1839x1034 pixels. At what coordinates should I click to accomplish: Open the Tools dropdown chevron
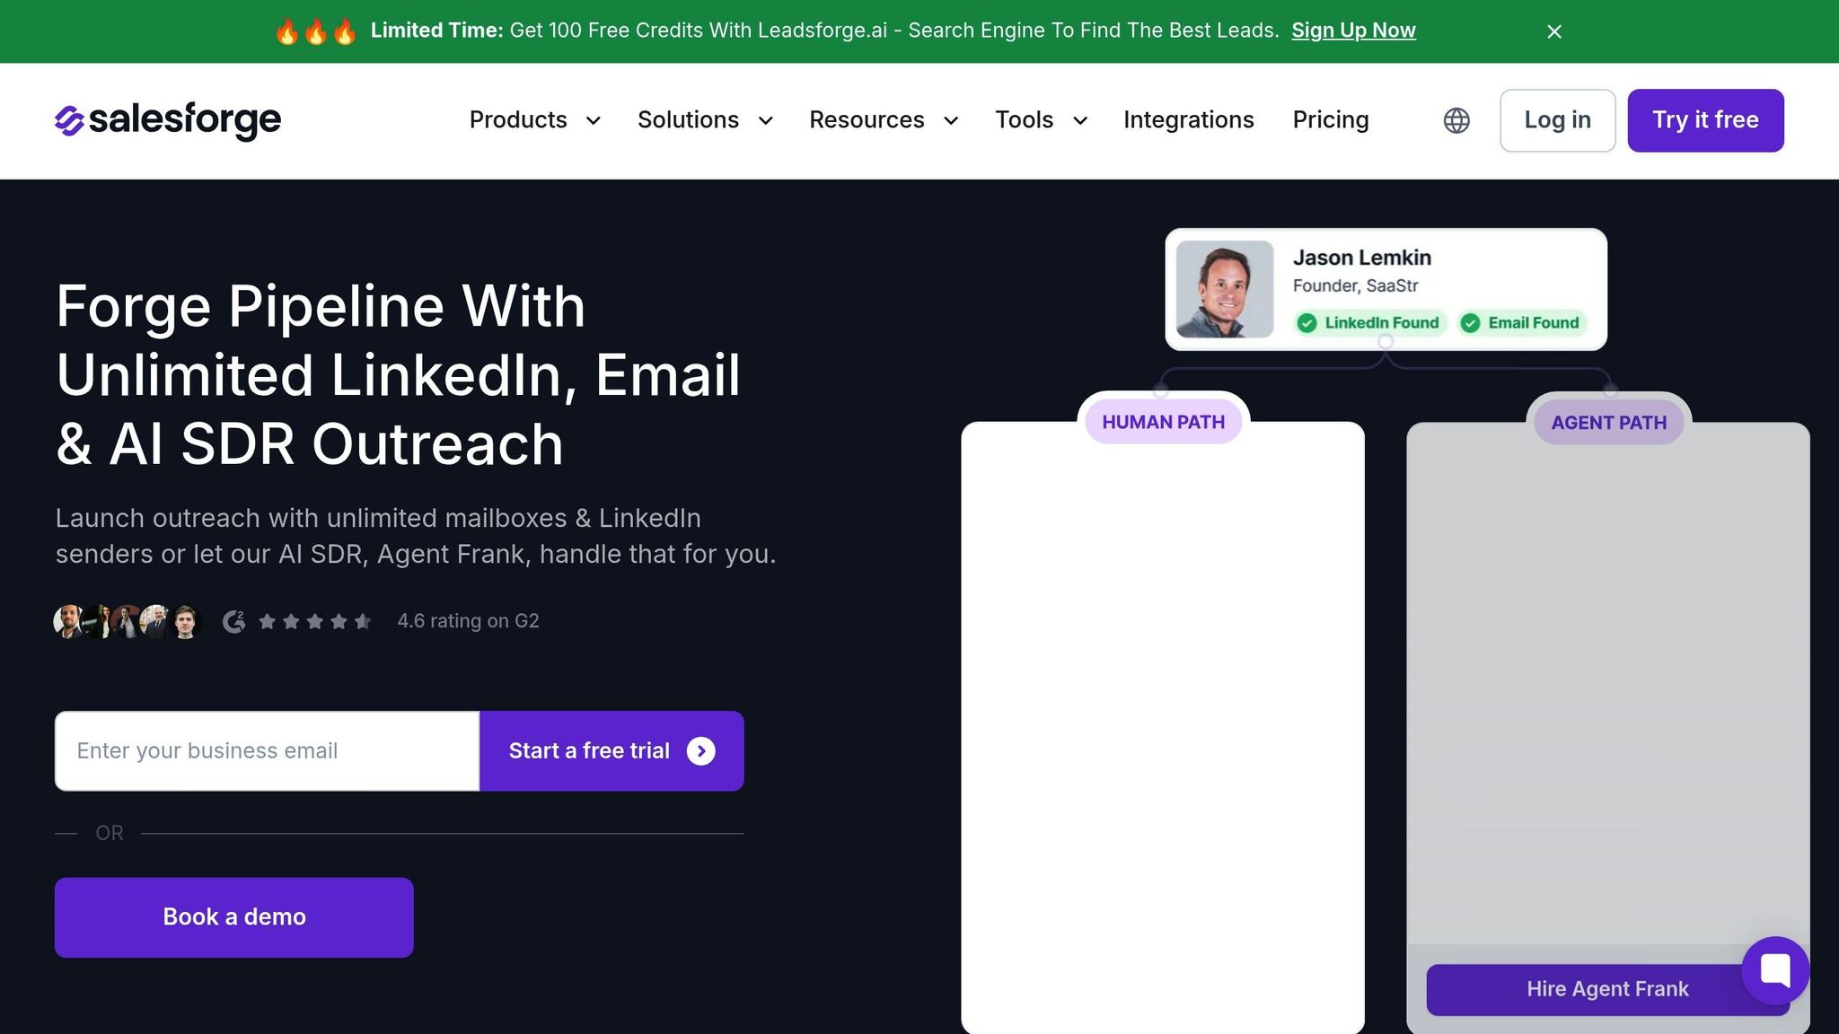pyautogui.click(x=1080, y=120)
